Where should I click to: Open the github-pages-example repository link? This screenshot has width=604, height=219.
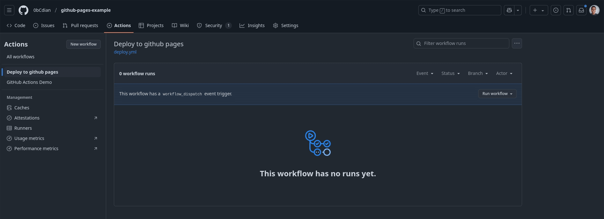tap(86, 10)
